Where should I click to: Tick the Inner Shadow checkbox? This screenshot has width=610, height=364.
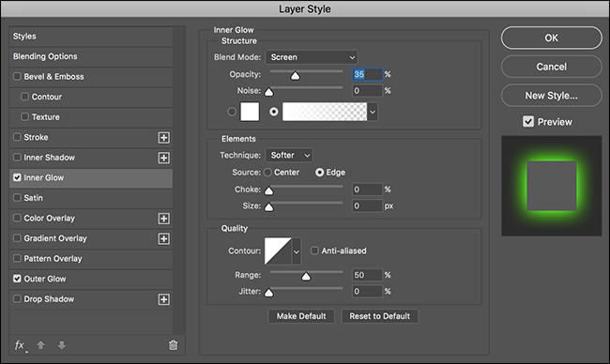(17, 157)
